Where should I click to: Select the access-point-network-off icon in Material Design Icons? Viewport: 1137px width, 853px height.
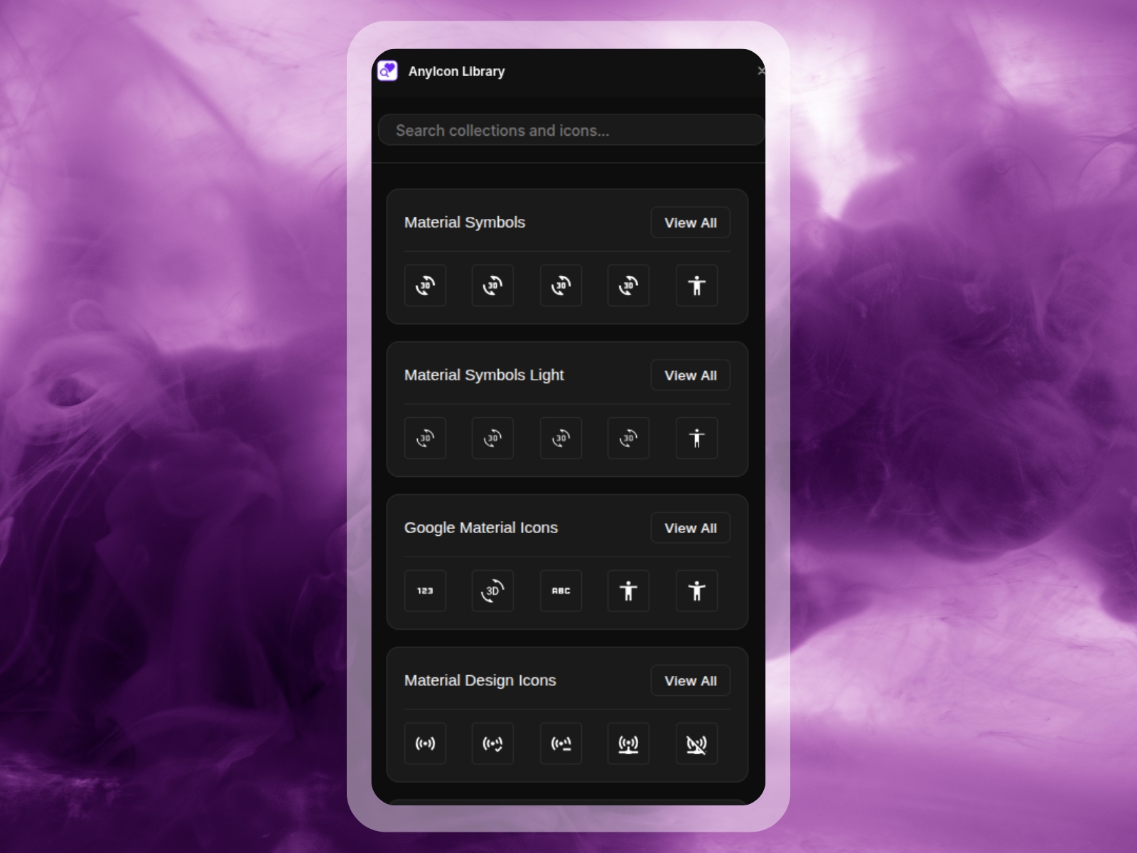coord(696,744)
